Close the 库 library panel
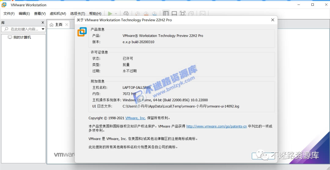This screenshot has height=170, width=330. coord(43,23)
